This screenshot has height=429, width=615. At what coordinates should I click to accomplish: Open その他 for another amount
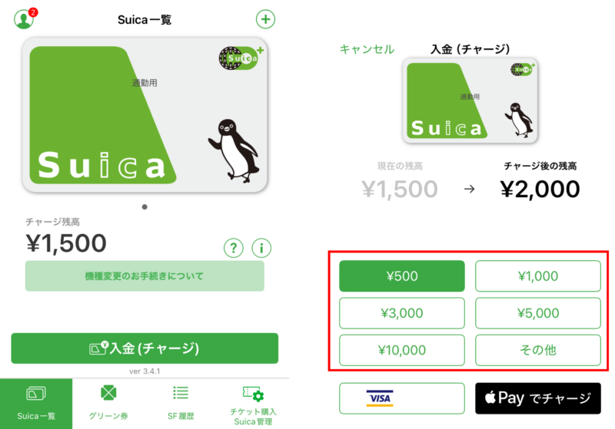point(538,350)
